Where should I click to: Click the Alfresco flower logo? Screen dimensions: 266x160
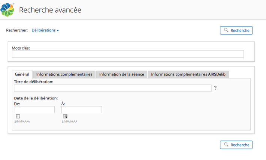7,10
